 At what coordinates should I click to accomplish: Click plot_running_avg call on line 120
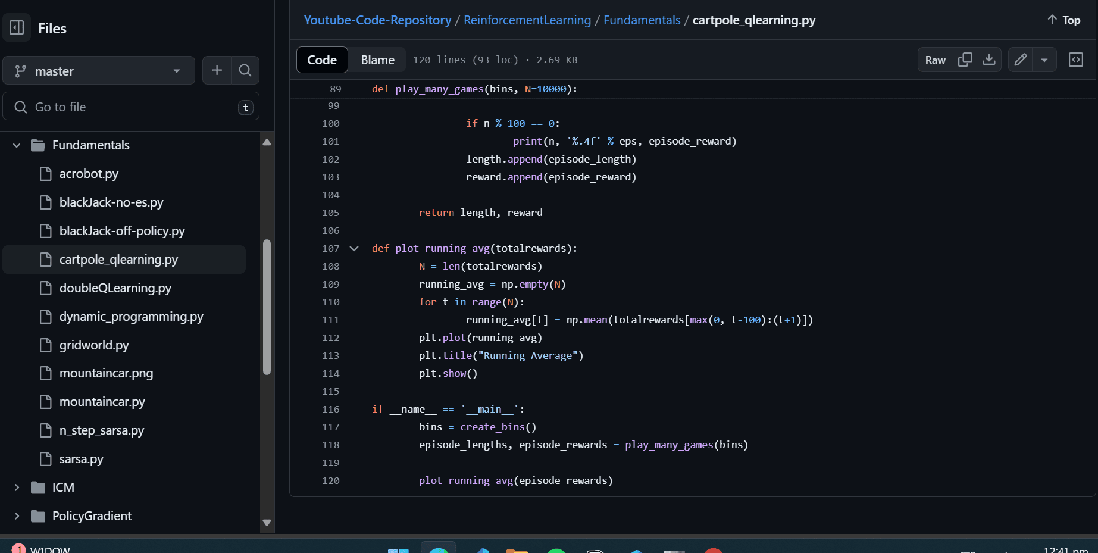pyautogui.click(x=466, y=480)
